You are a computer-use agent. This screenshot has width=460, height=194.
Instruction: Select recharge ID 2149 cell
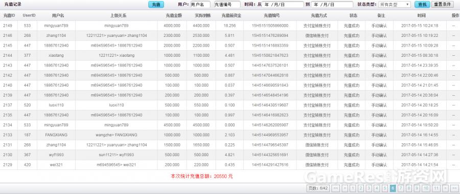[8, 26]
